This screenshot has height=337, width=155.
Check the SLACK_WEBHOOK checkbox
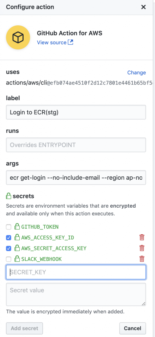tap(9, 259)
